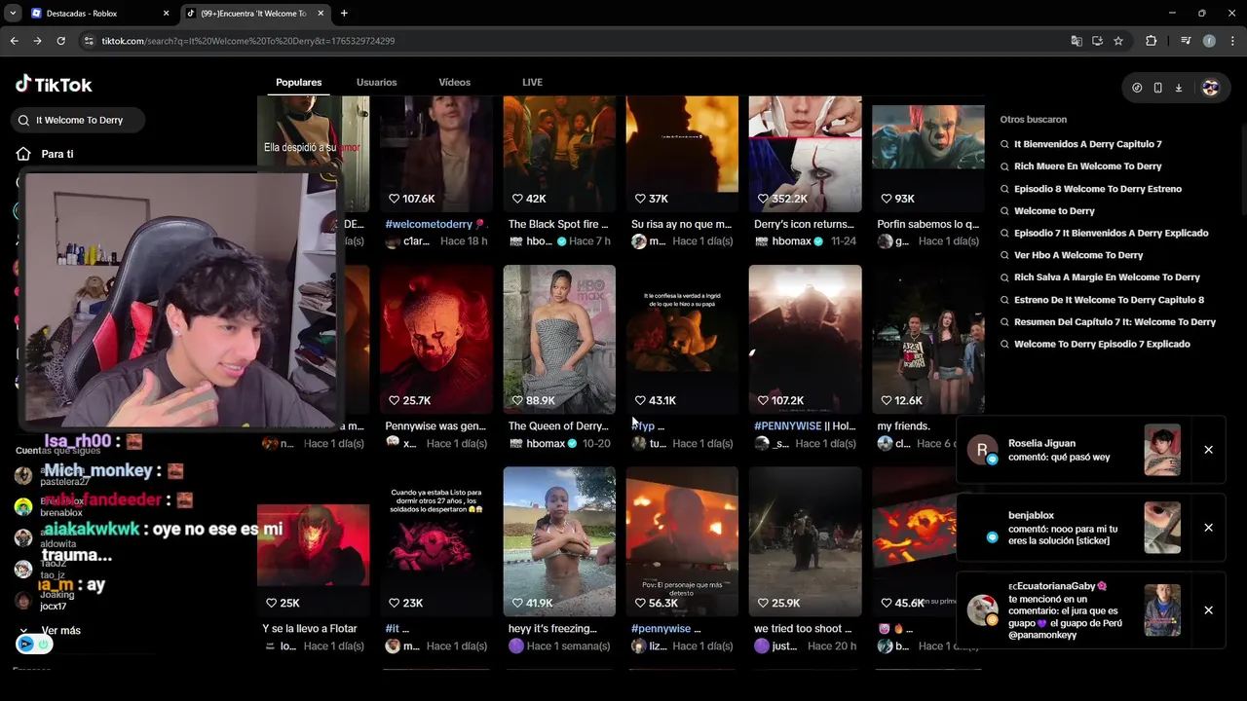1247x701 pixels.
Task: Search 'Ver Hbo A Welcome To Derry'
Action: coord(1078,255)
